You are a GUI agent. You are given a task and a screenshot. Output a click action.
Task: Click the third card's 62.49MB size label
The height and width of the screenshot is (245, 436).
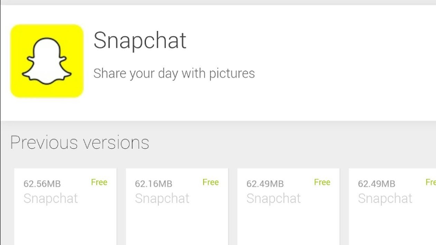pyautogui.click(x=265, y=184)
